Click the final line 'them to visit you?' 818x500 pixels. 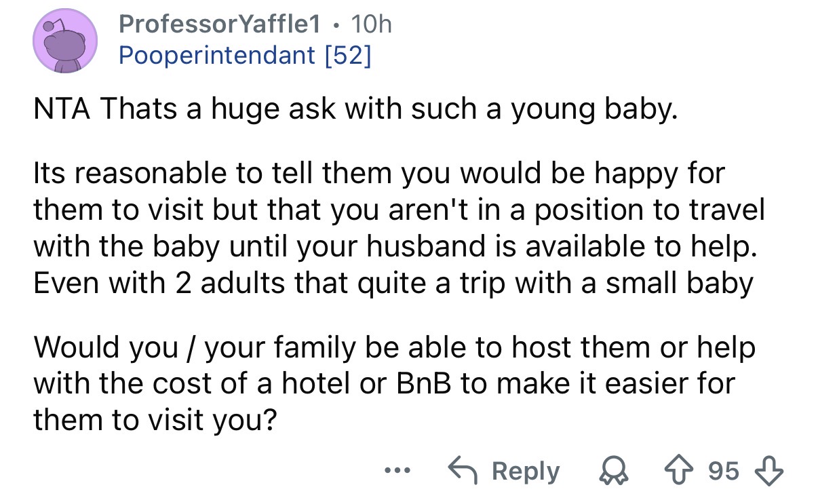[155, 421]
